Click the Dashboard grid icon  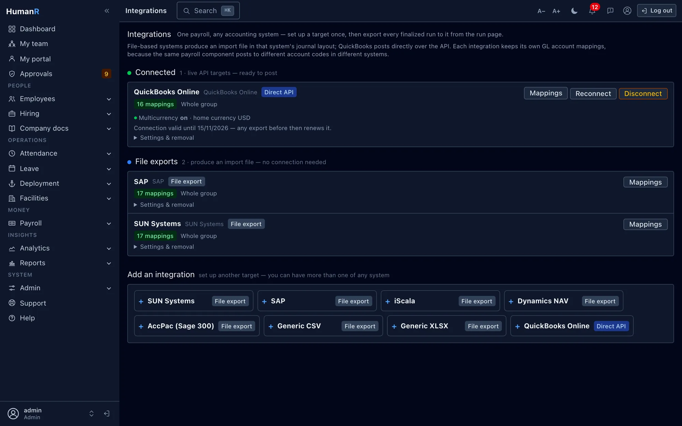pos(12,29)
